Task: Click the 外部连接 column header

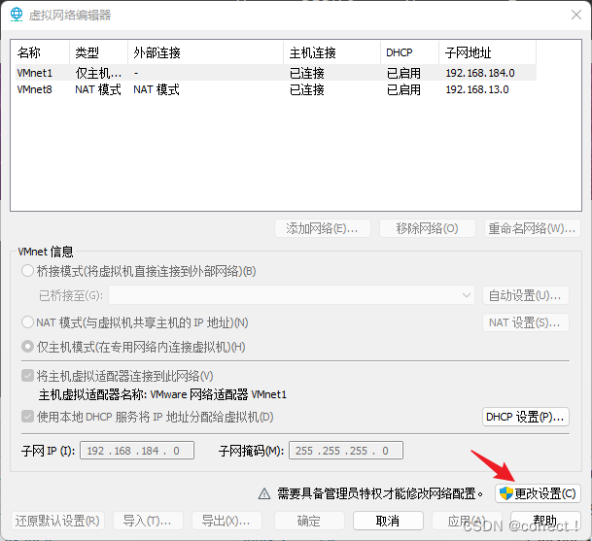Action: [x=205, y=52]
